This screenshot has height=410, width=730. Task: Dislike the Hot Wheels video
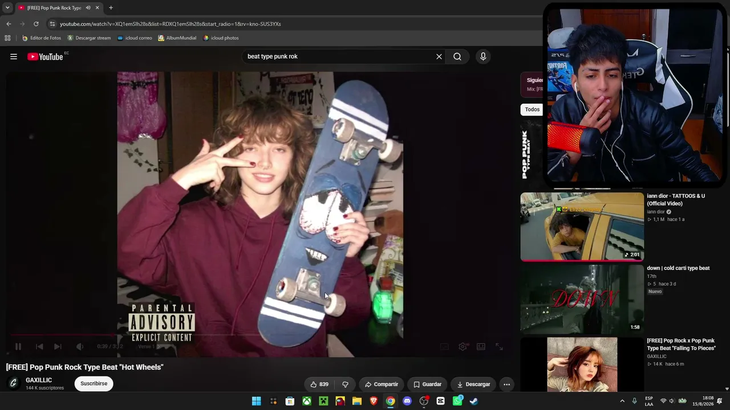point(345,384)
